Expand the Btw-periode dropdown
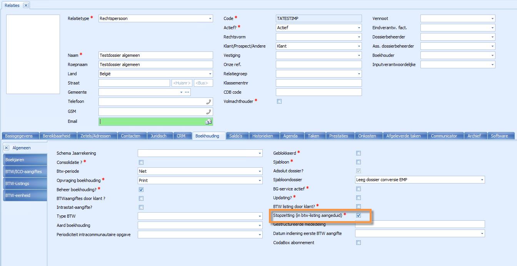 pyautogui.click(x=260, y=172)
